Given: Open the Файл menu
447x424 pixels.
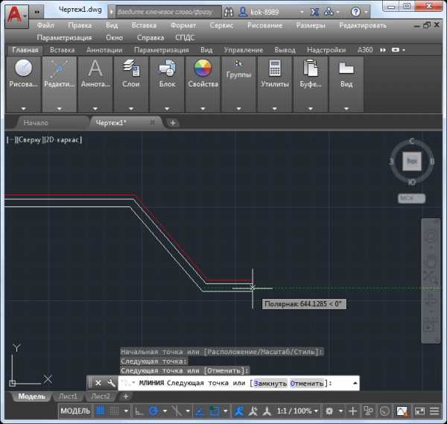Looking at the screenshot, I should click(45, 25).
